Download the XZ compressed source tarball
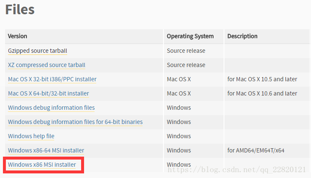 47,65
